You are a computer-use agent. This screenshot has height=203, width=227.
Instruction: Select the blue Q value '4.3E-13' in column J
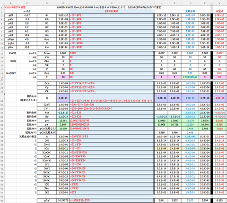pos(190,98)
